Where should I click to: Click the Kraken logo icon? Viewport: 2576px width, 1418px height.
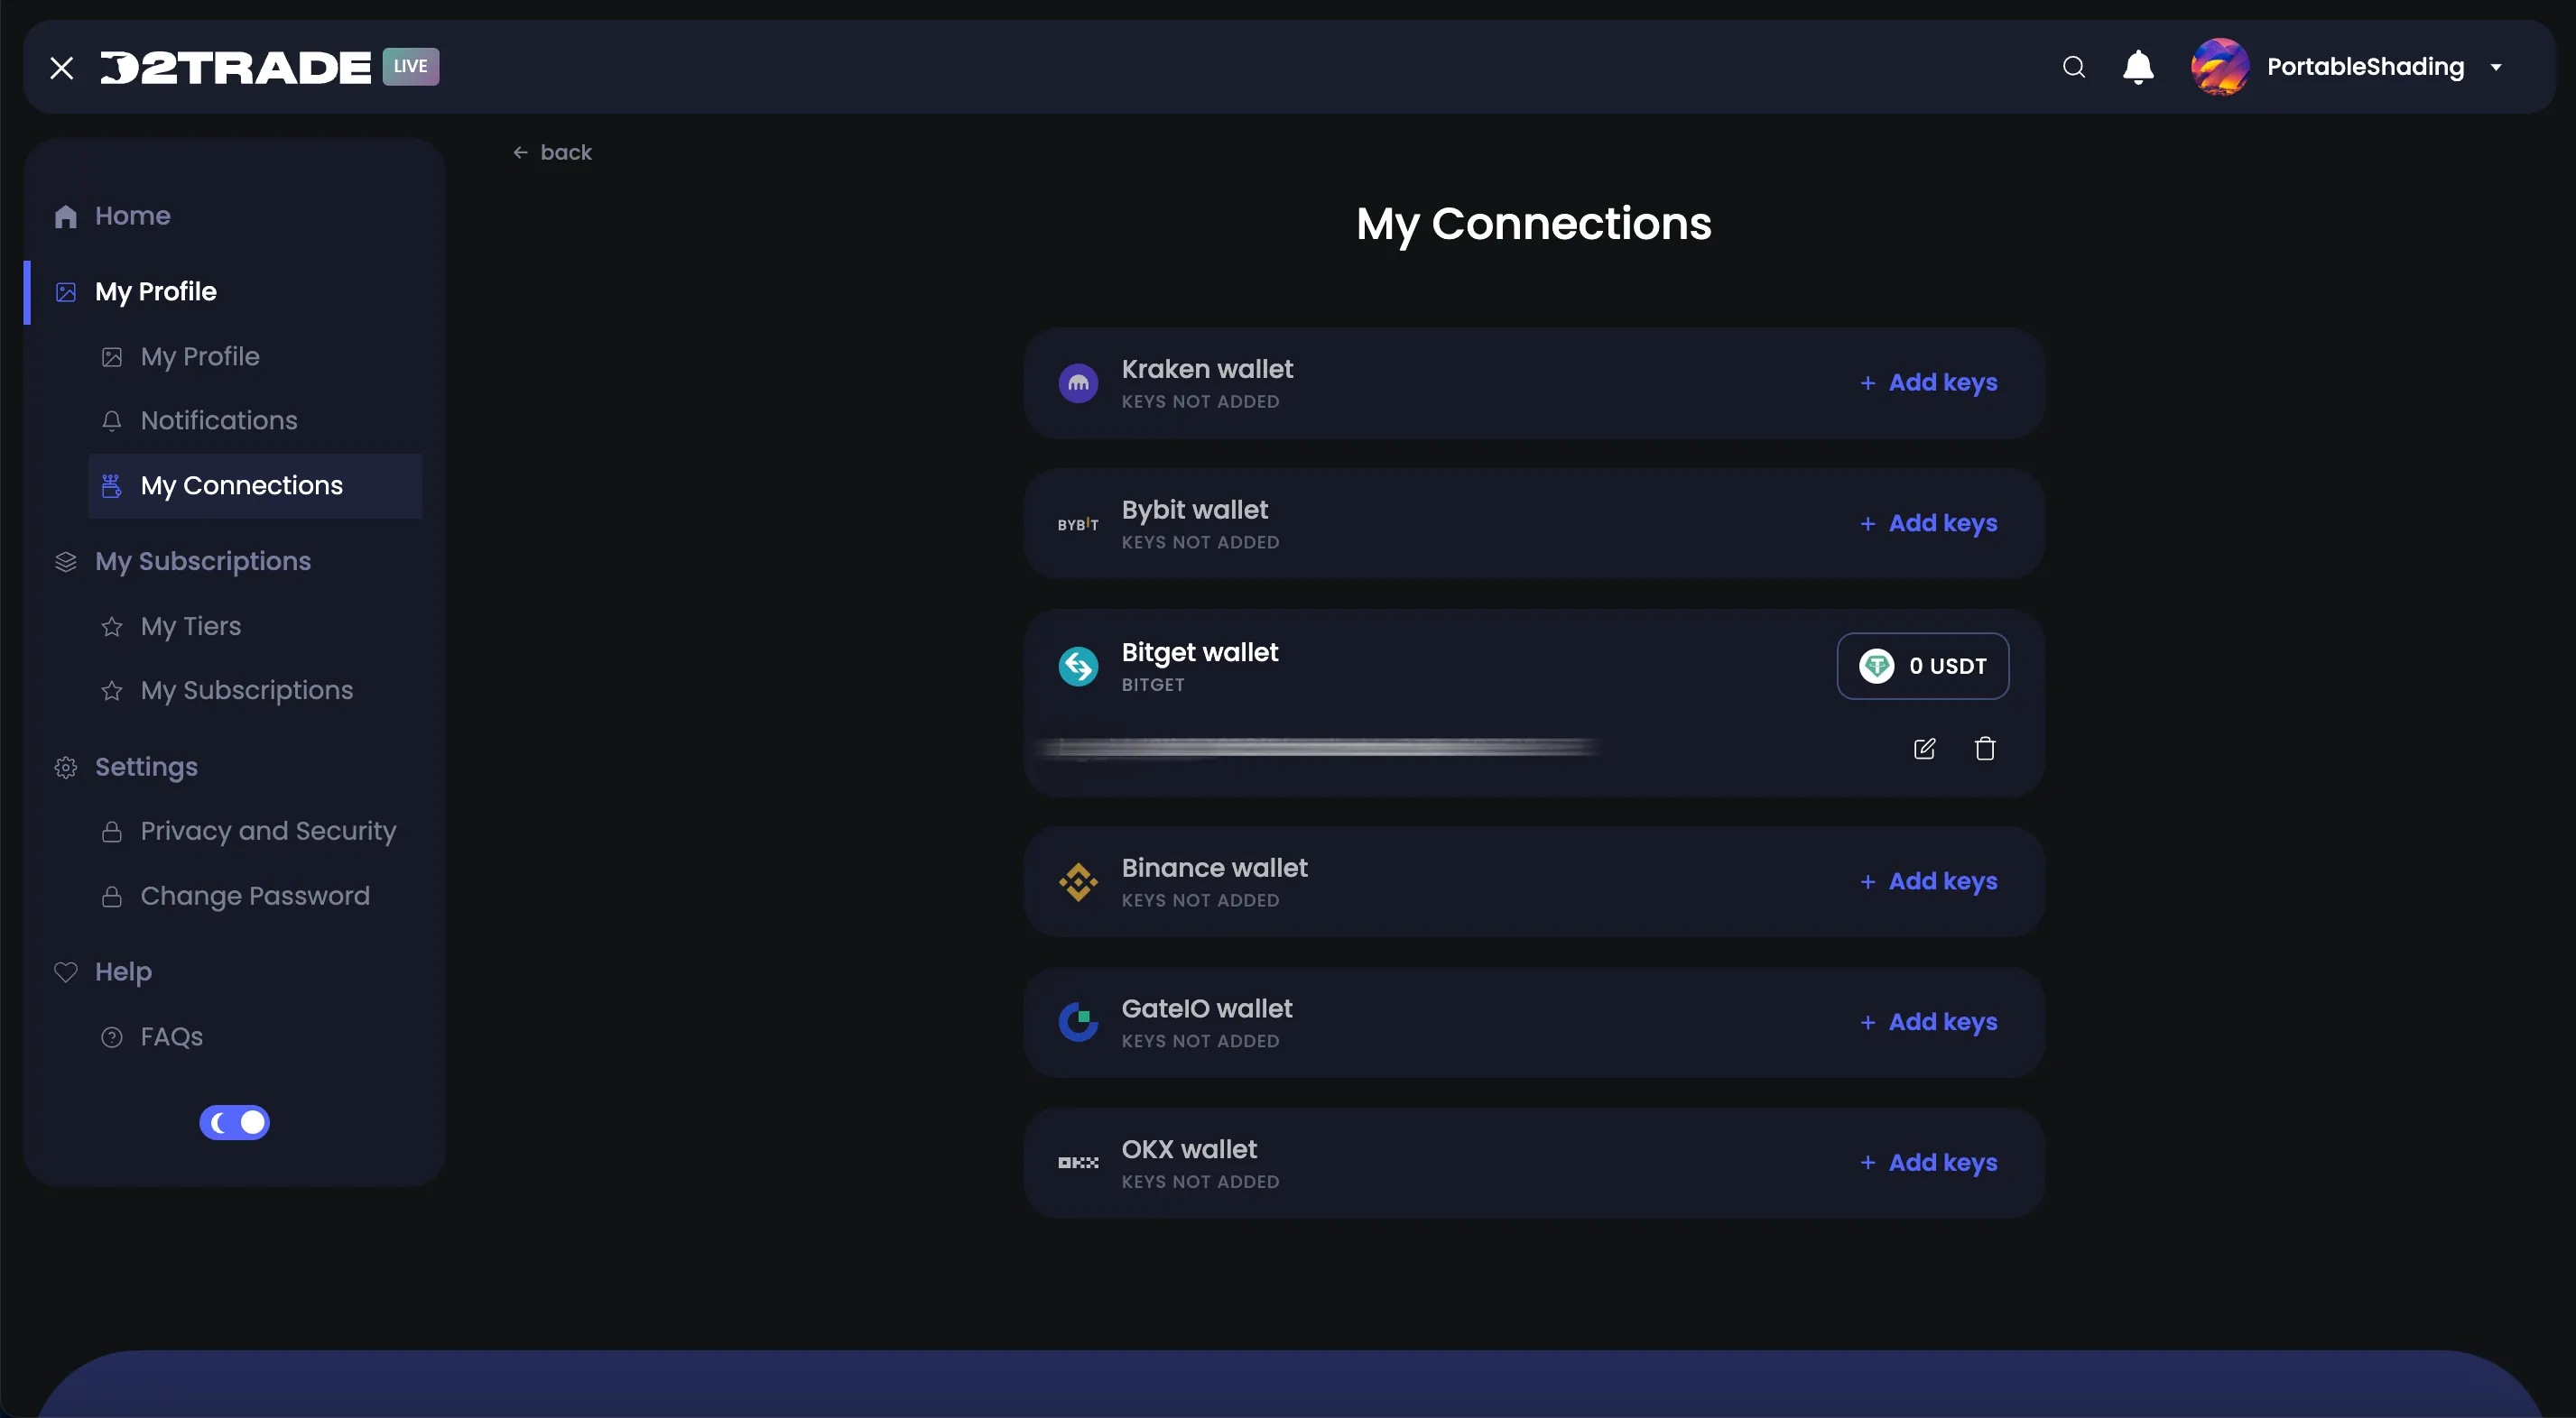[x=1078, y=382]
